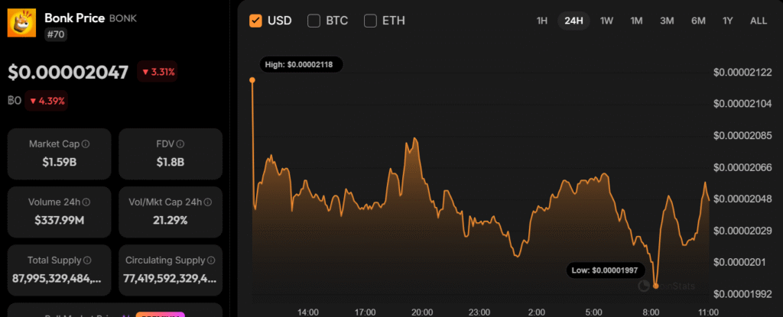Click the Bonk dog logo icon

pos(21,23)
